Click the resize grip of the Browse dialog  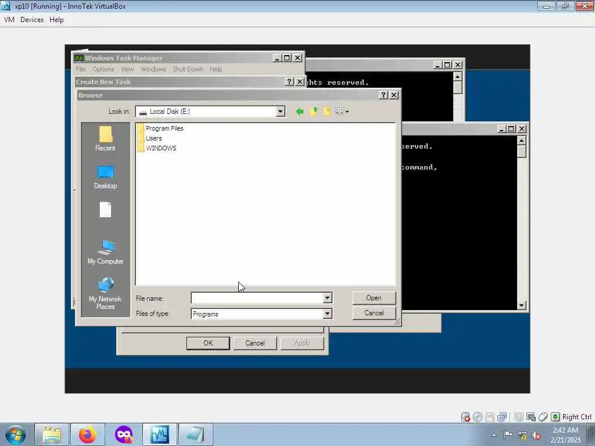[x=397, y=322]
